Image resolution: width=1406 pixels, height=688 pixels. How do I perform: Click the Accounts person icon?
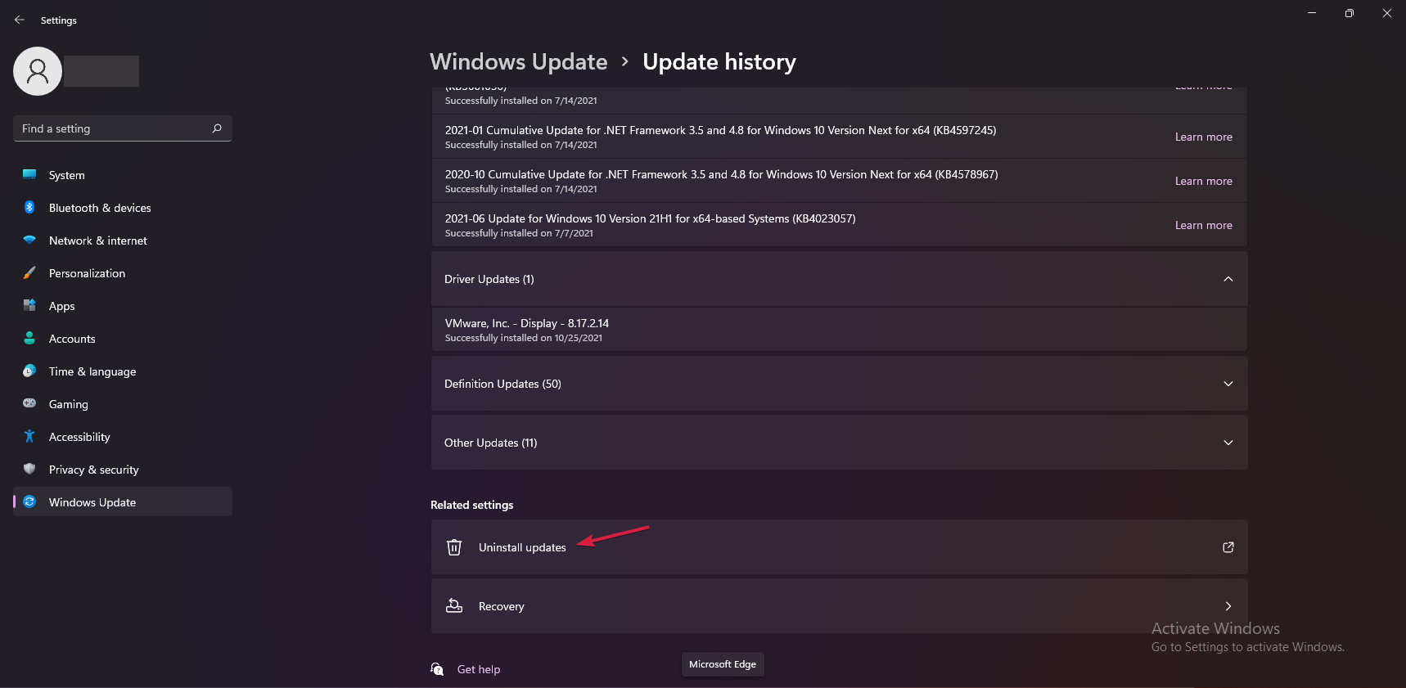point(29,338)
